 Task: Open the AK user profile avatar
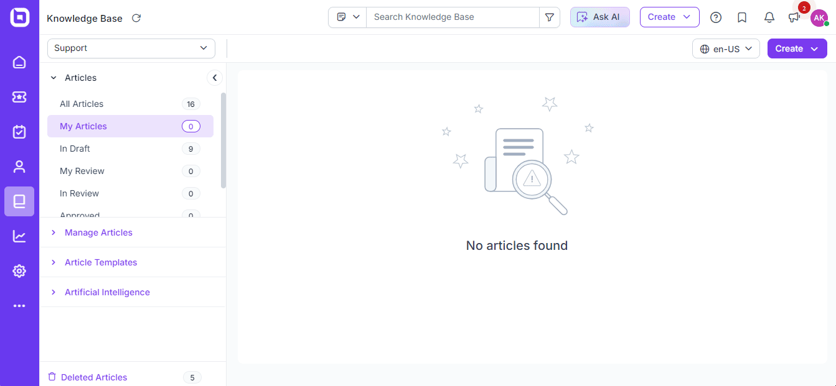(x=819, y=17)
